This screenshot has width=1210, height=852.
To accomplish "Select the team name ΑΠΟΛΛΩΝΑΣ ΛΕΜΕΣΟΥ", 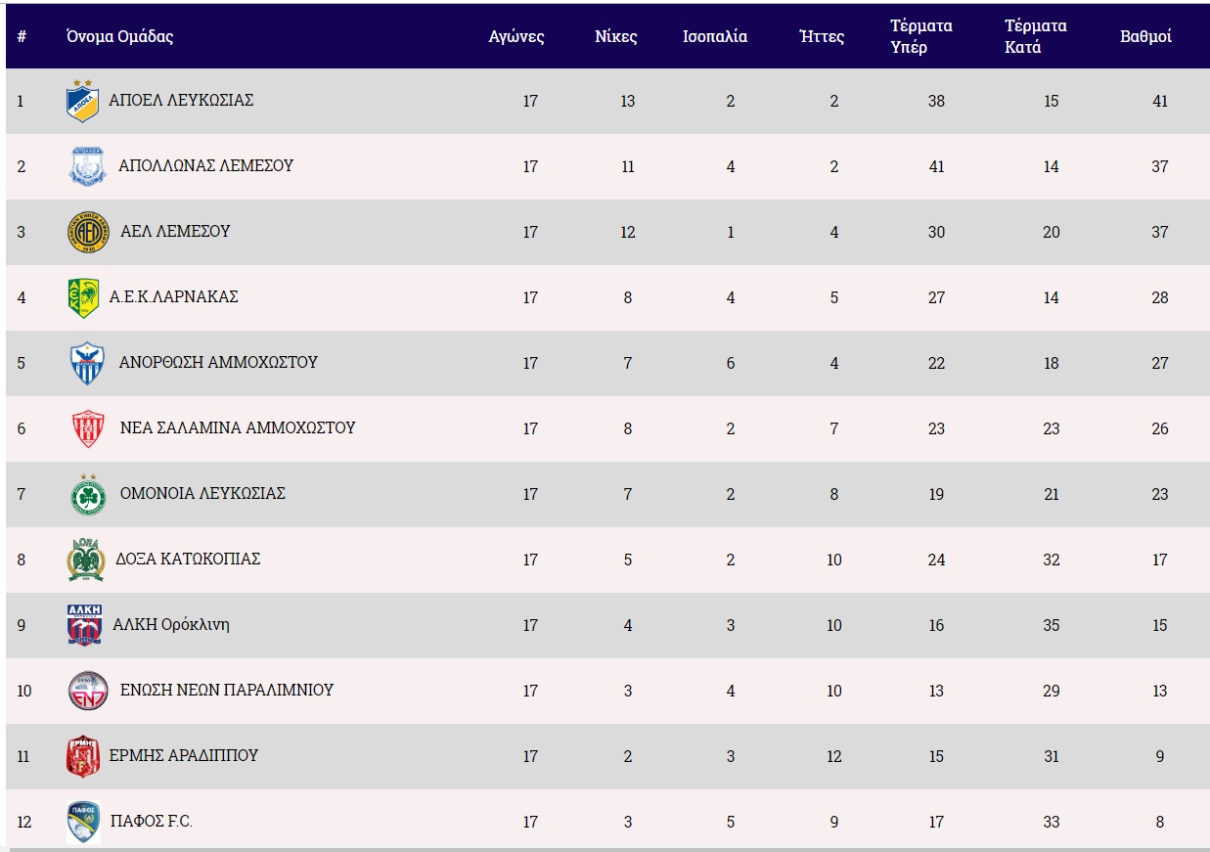I will (205, 165).
